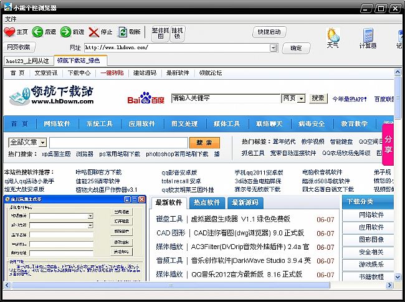Click the vertical scrollbar down arrow

tap(398, 277)
